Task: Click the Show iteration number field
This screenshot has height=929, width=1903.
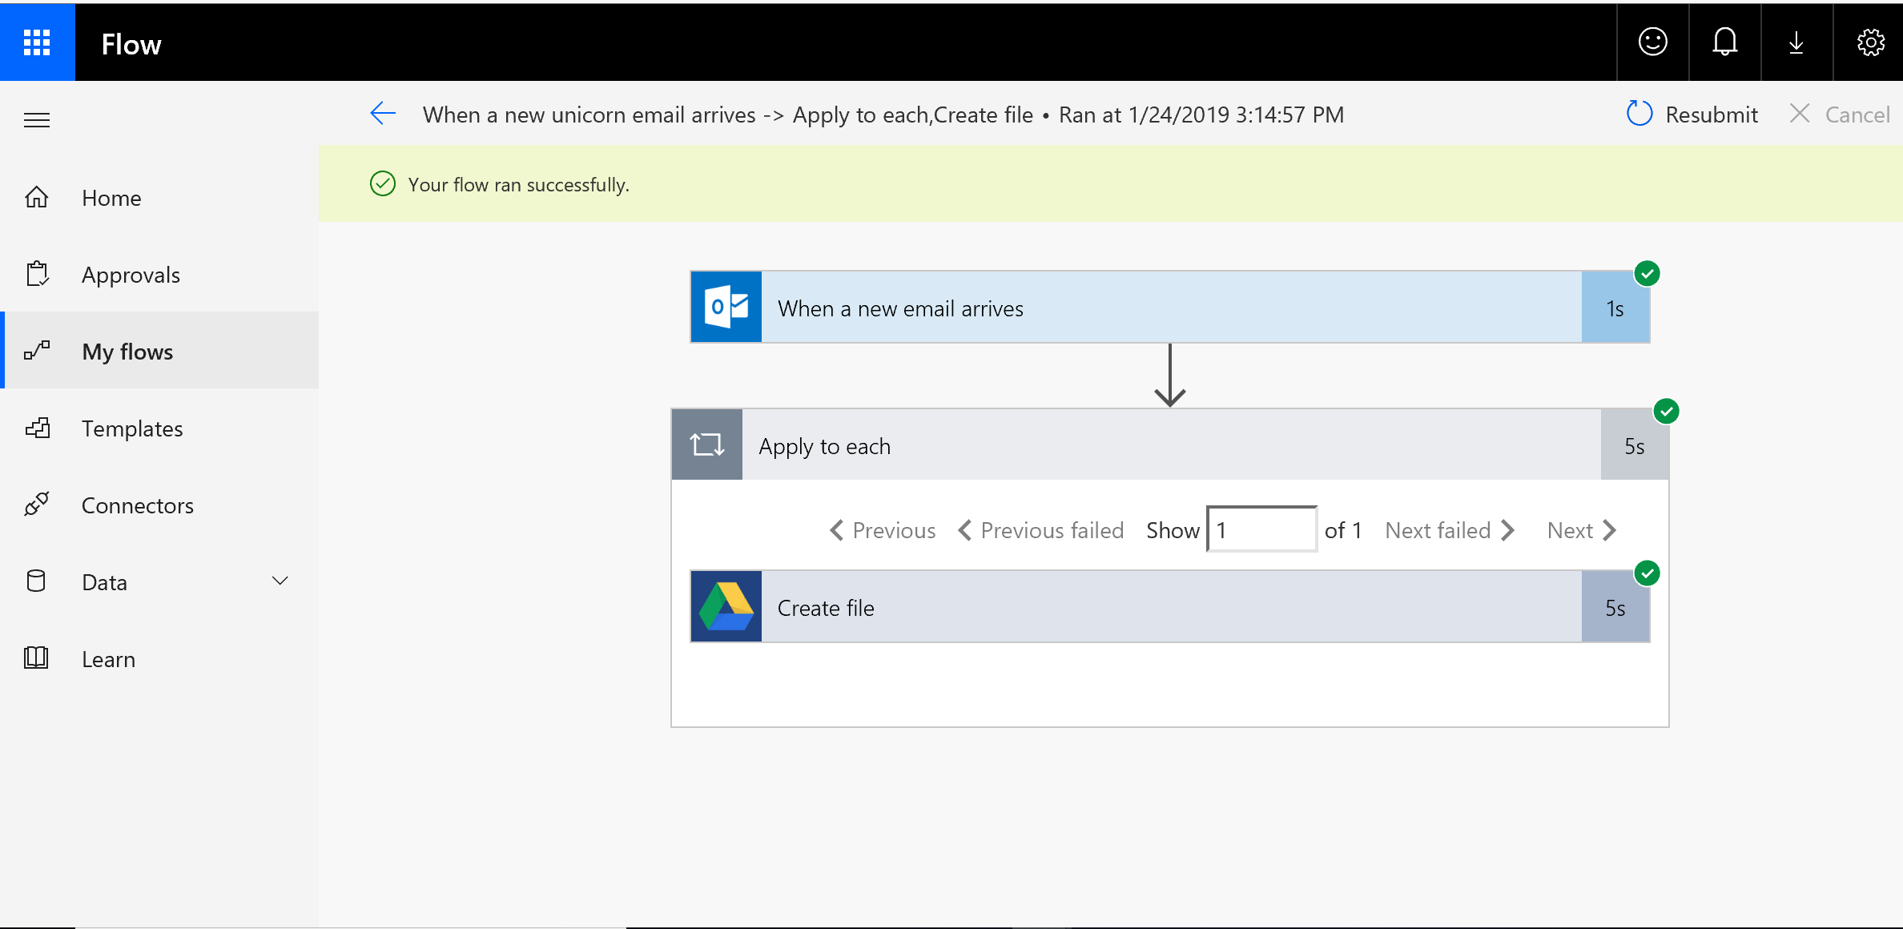Action: 1261,529
